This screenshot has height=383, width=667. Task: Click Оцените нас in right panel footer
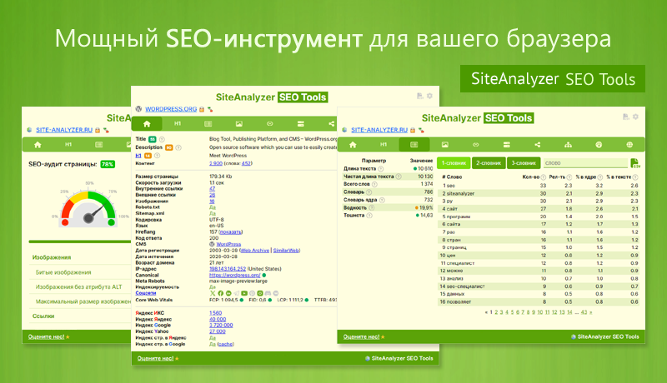tap(361, 336)
